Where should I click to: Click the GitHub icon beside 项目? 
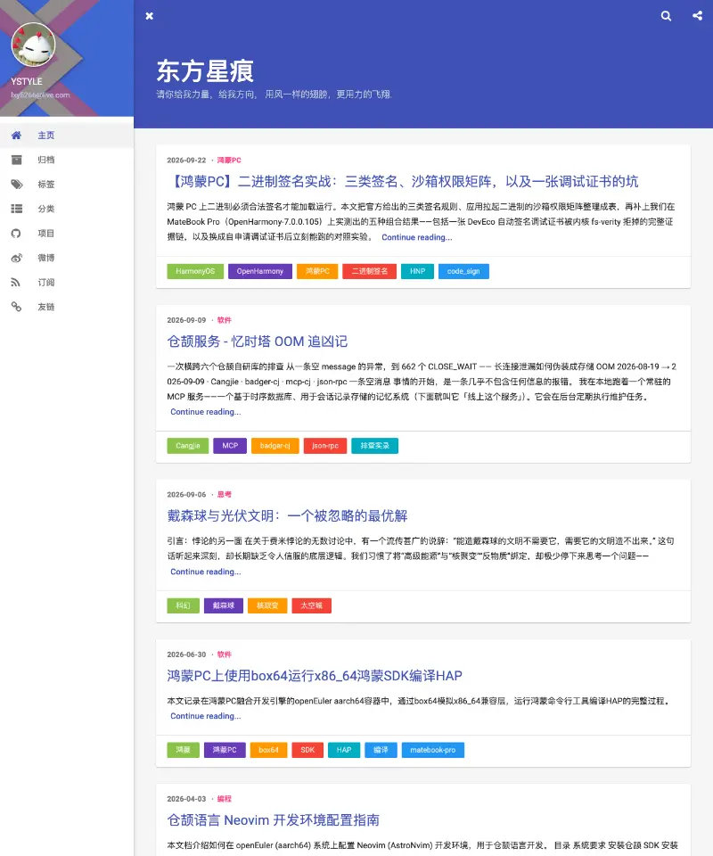point(16,233)
